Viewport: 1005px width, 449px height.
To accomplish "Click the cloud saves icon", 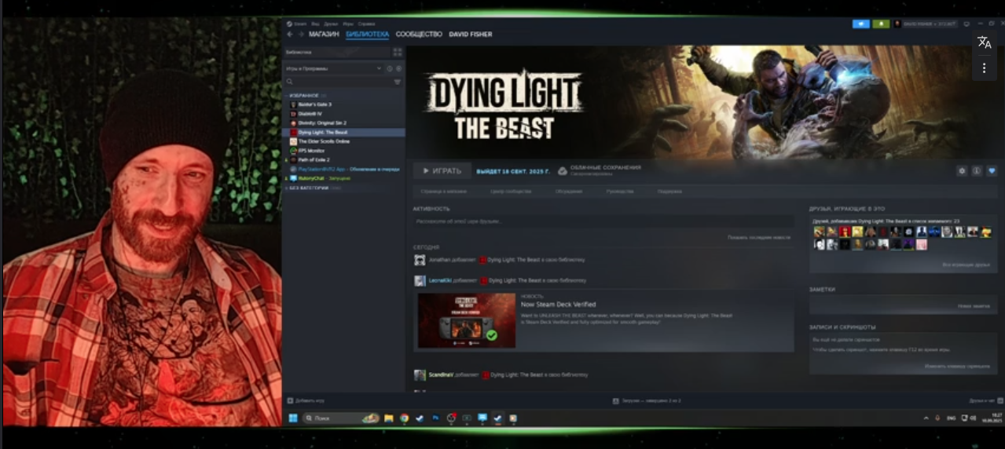I will tap(563, 170).
